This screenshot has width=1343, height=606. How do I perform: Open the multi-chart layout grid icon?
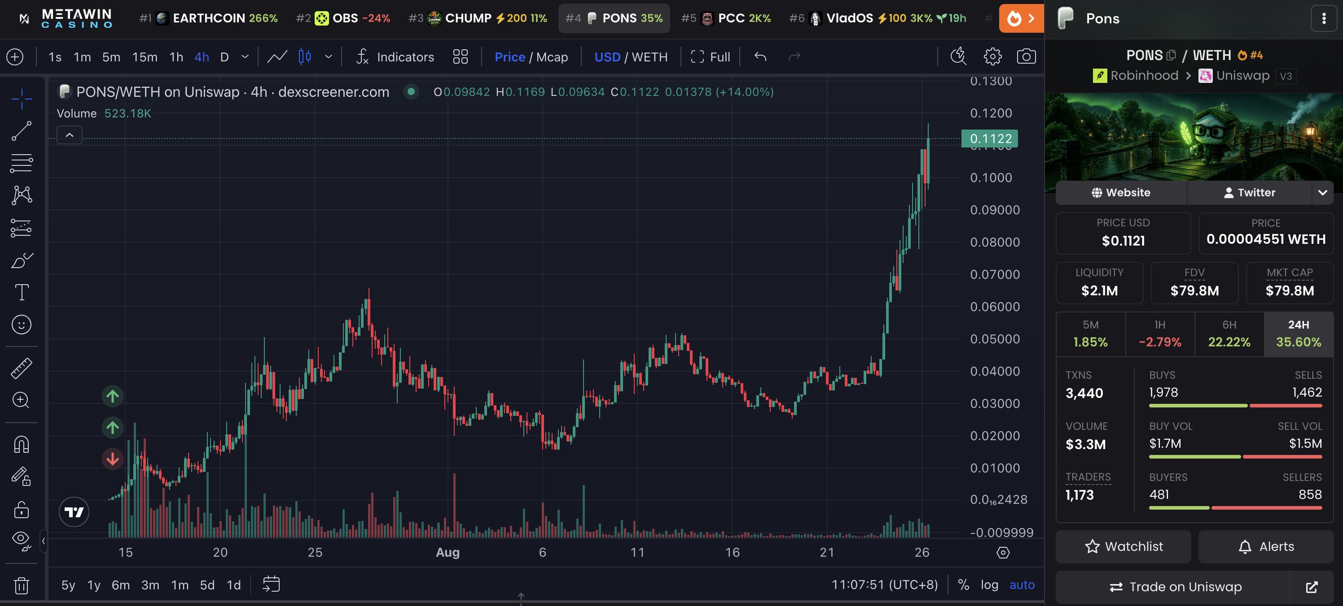coord(461,56)
